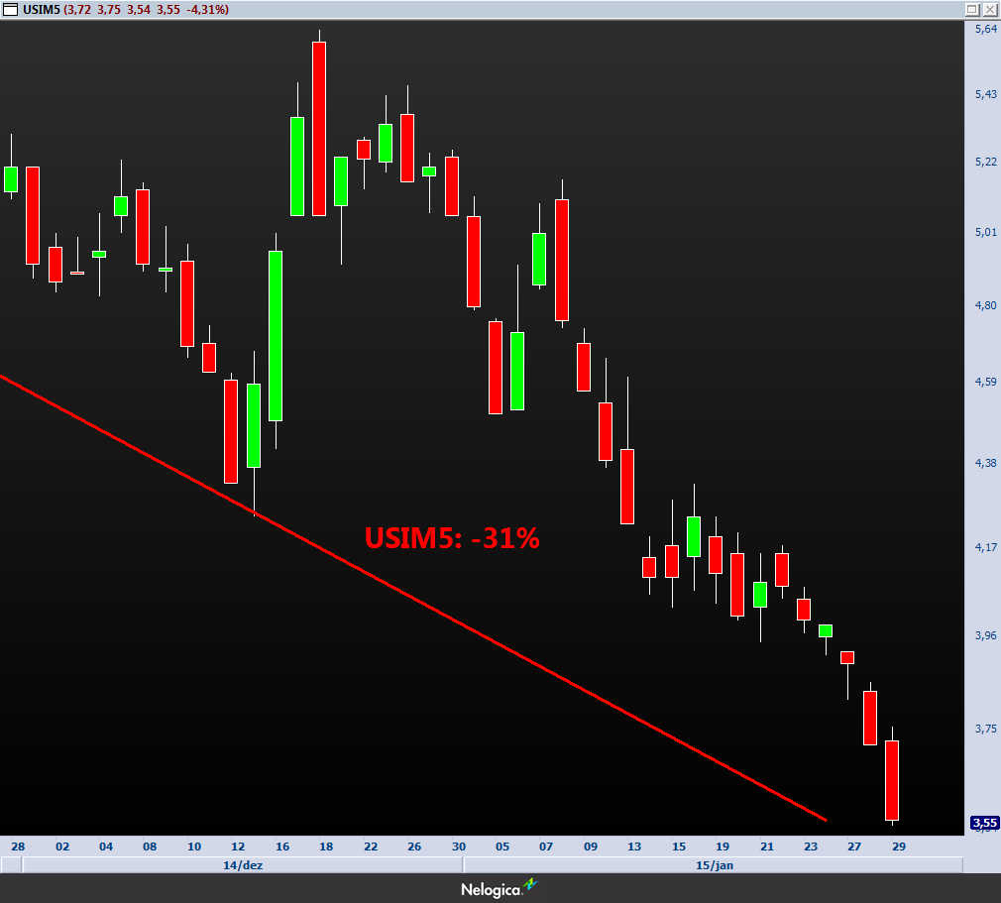Click date label 29 on time axis

(x=898, y=847)
